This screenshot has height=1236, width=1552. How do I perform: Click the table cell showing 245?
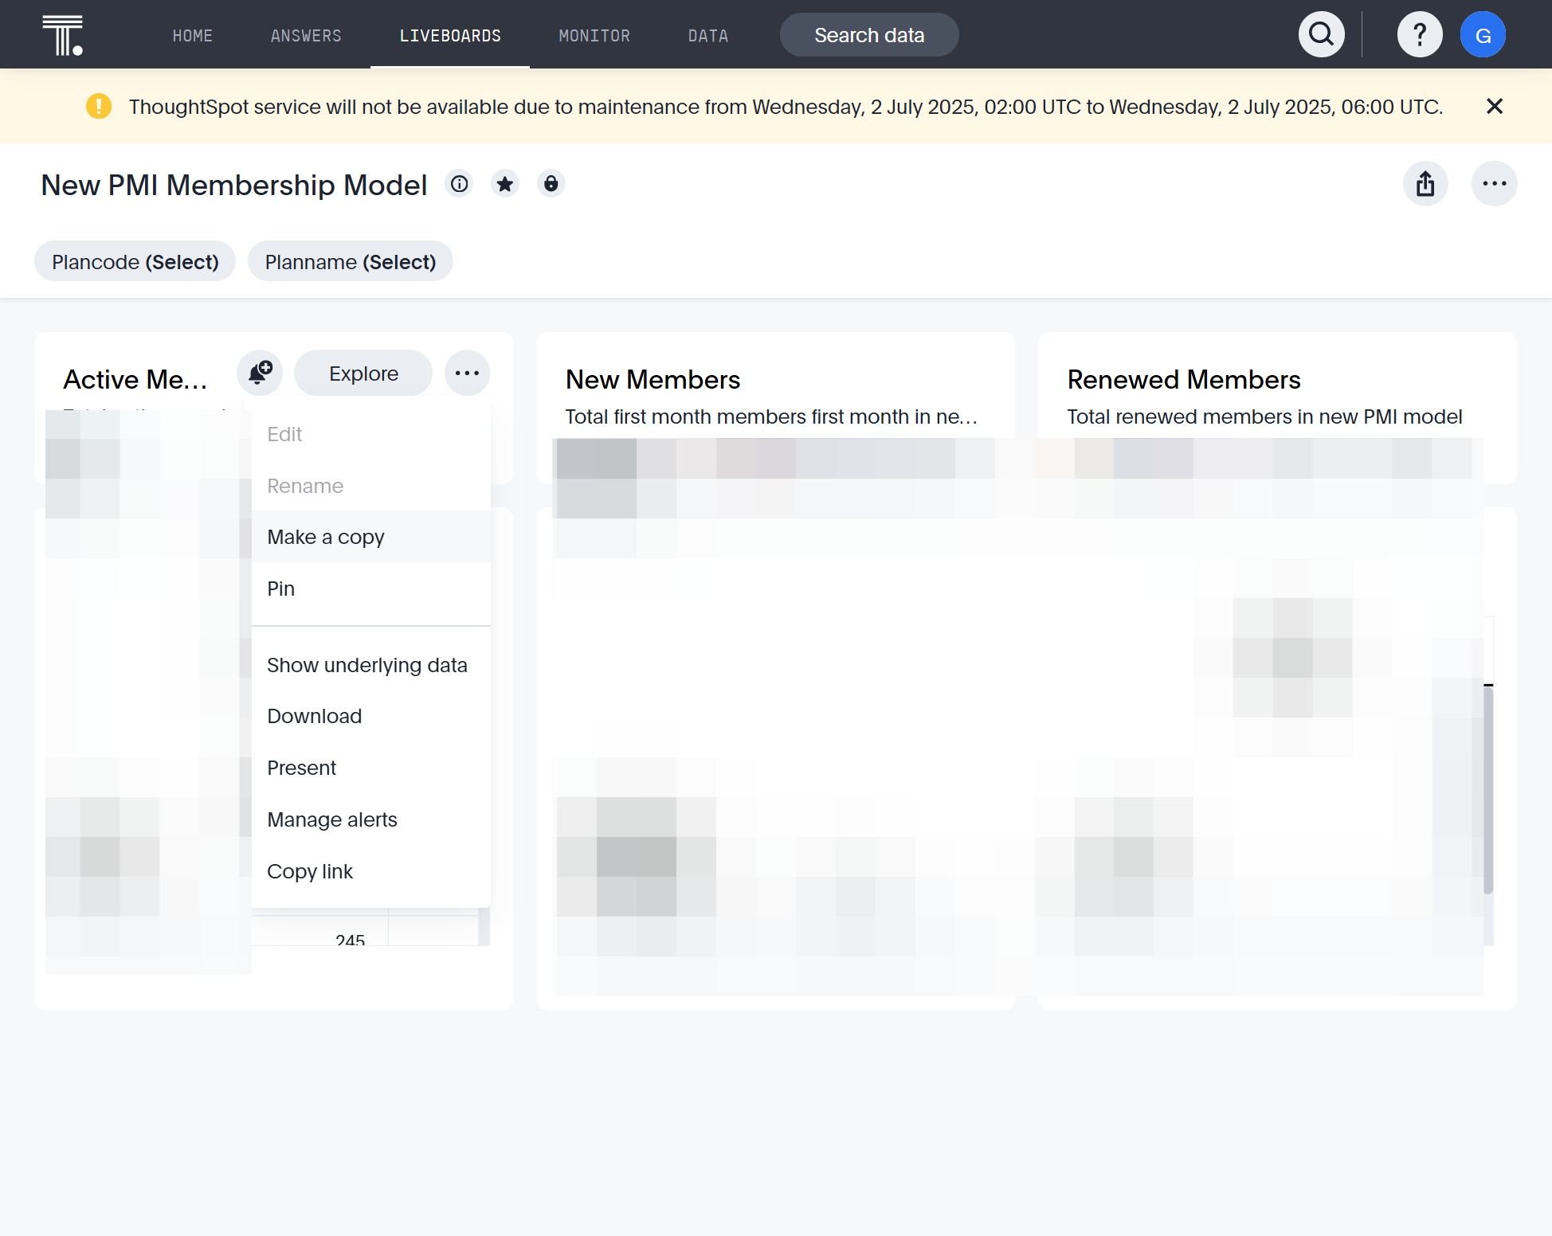[350, 940]
